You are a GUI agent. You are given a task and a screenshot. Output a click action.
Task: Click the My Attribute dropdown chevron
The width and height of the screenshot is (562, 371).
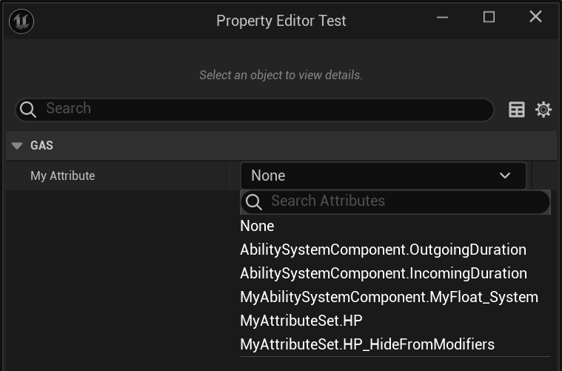[x=505, y=176]
